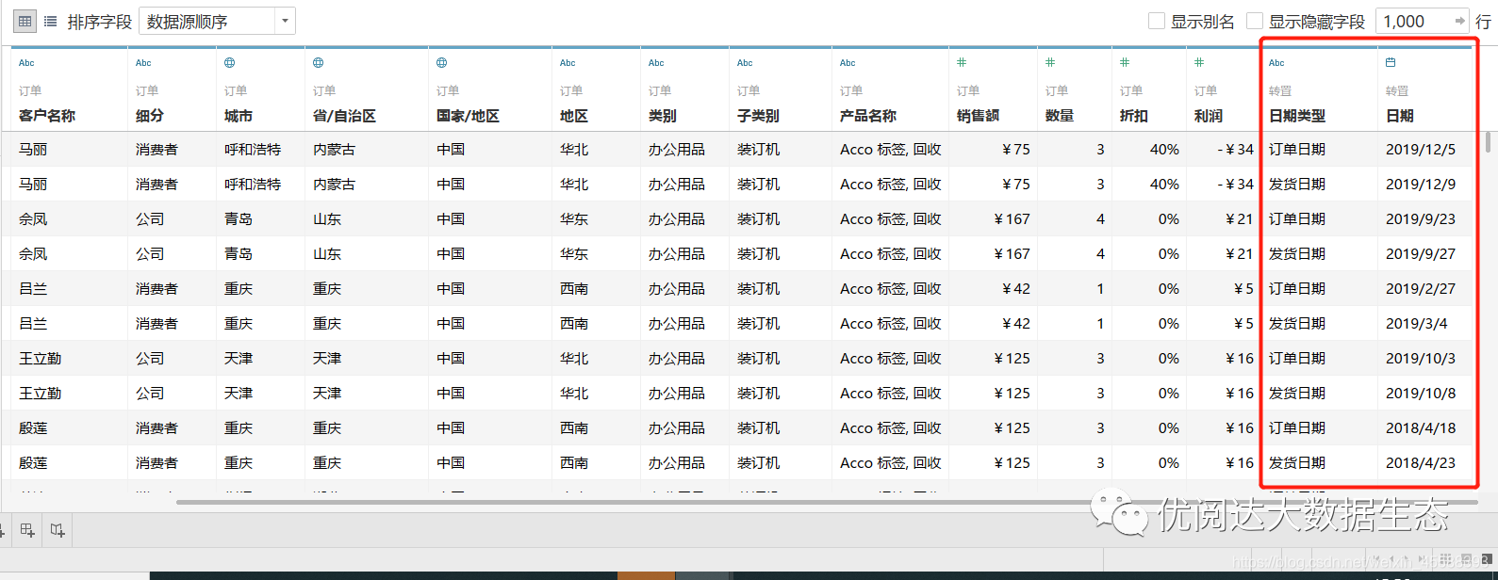Add a new dashboard using bottom tab icon
The image size is (1498, 580).
27,530
